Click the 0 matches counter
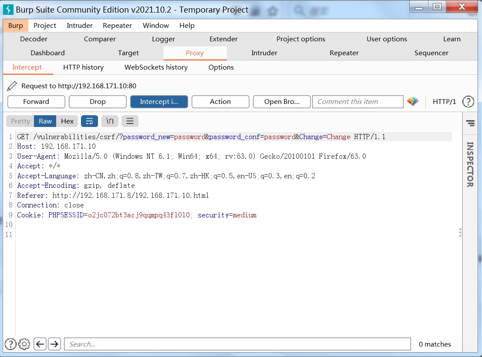 435,344
